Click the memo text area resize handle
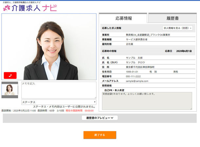Screen dimensions: 200x147 coord(95,97)
